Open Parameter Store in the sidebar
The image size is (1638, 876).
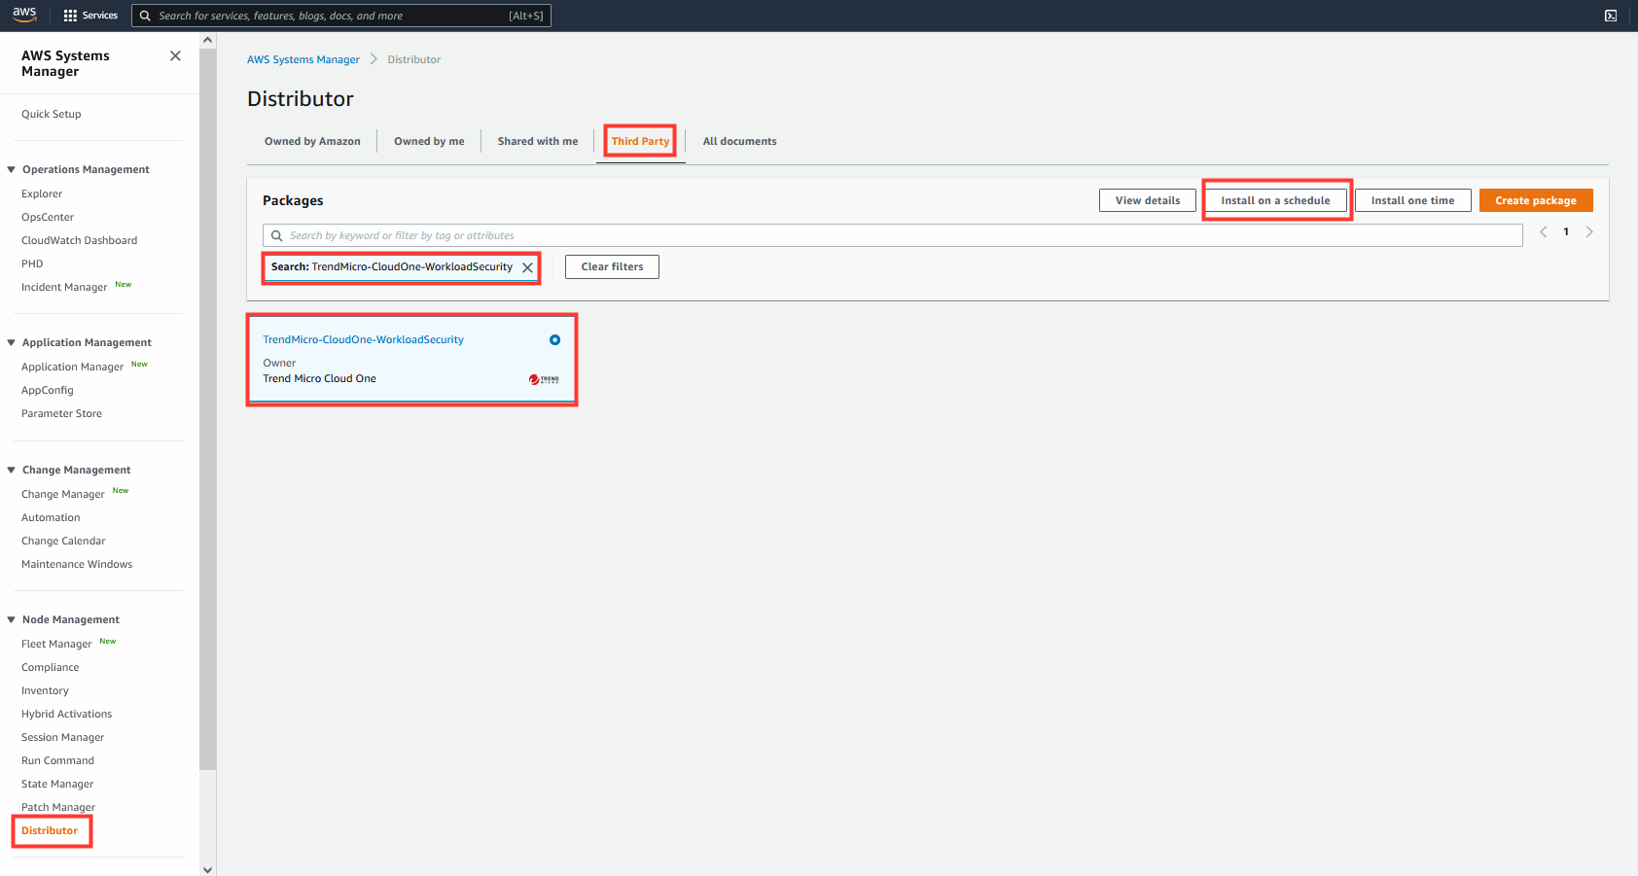[x=61, y=413]
